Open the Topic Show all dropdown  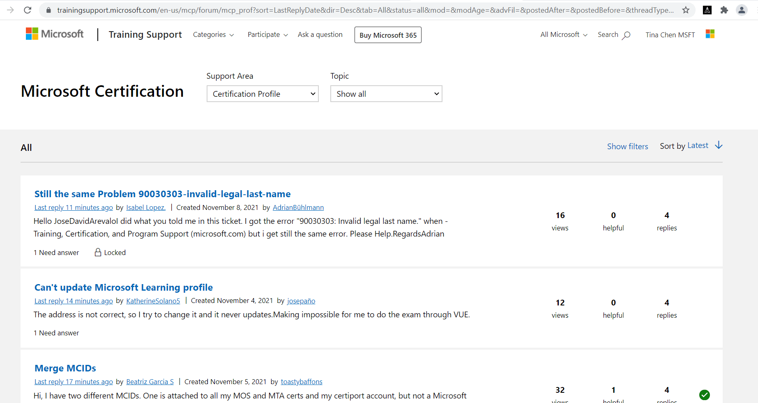point(386,94)
